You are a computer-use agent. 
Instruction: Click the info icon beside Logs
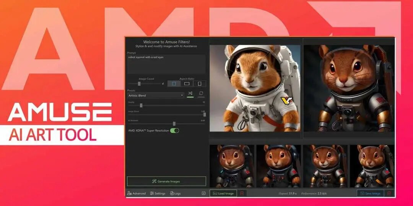click(203, 193)
